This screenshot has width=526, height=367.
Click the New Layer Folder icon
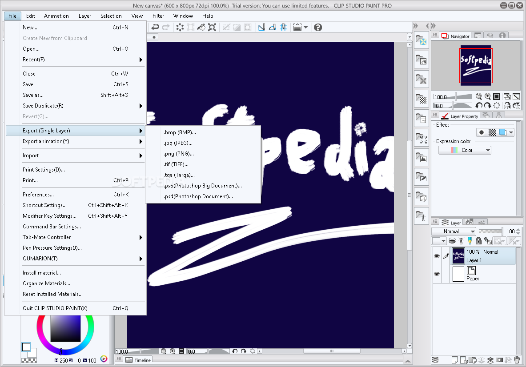(x=472, y=360)
